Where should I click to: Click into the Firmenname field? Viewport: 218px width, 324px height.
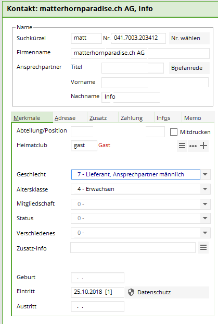pyautogui.click(x=140, y=53)
